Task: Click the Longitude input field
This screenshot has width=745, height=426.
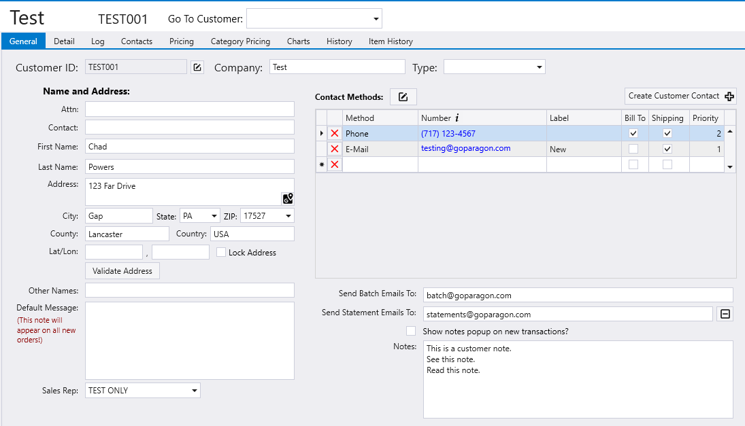Action: pos(180,252)
